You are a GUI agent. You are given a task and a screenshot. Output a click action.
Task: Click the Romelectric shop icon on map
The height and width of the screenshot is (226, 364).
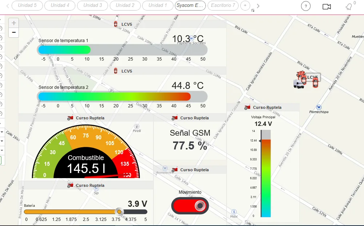click(x=165, y=168)
